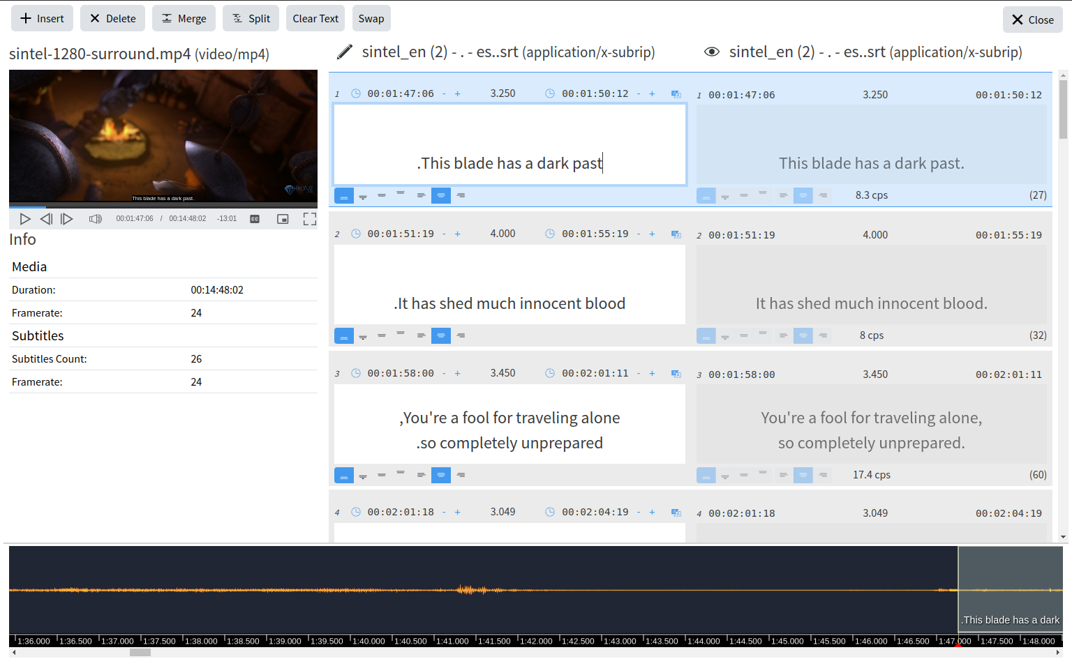Mute the video volume speaker icon
Viewport: 1072px width, 659px height.
click(96, 219)
